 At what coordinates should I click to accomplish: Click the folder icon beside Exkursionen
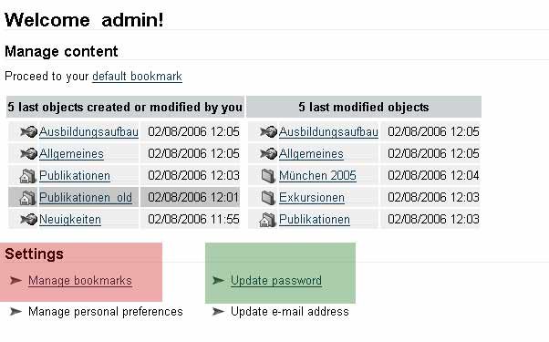(268, 198)
